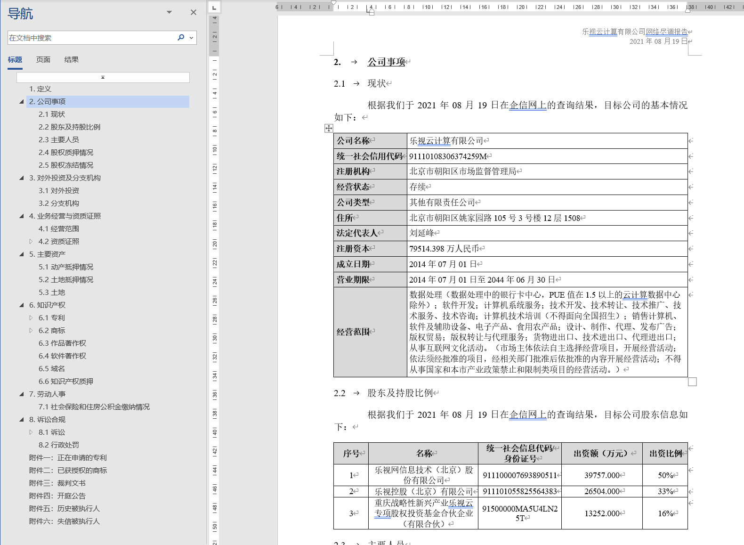Navigate to '附件三：裁判文书' heading
The width and height of the screenshot is (744, 545).
click(57, 483)
